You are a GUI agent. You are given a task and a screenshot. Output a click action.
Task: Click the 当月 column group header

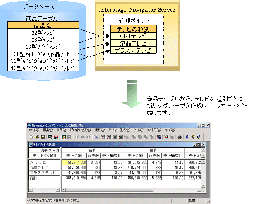coord(92,150)
